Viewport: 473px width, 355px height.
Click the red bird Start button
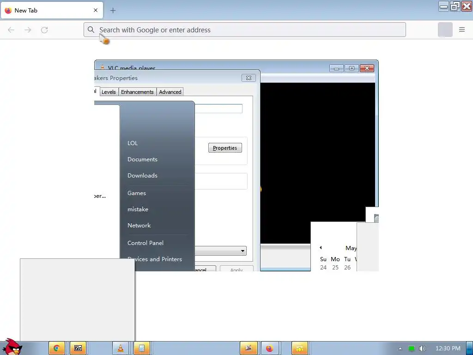click(12, 347)
